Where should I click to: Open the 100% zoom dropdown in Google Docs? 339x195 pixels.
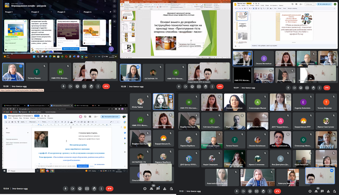(24, 122)
